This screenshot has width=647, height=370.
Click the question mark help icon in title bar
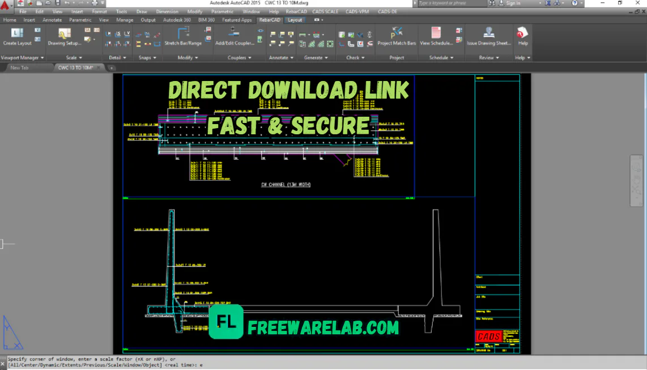[x=574, y=3]
